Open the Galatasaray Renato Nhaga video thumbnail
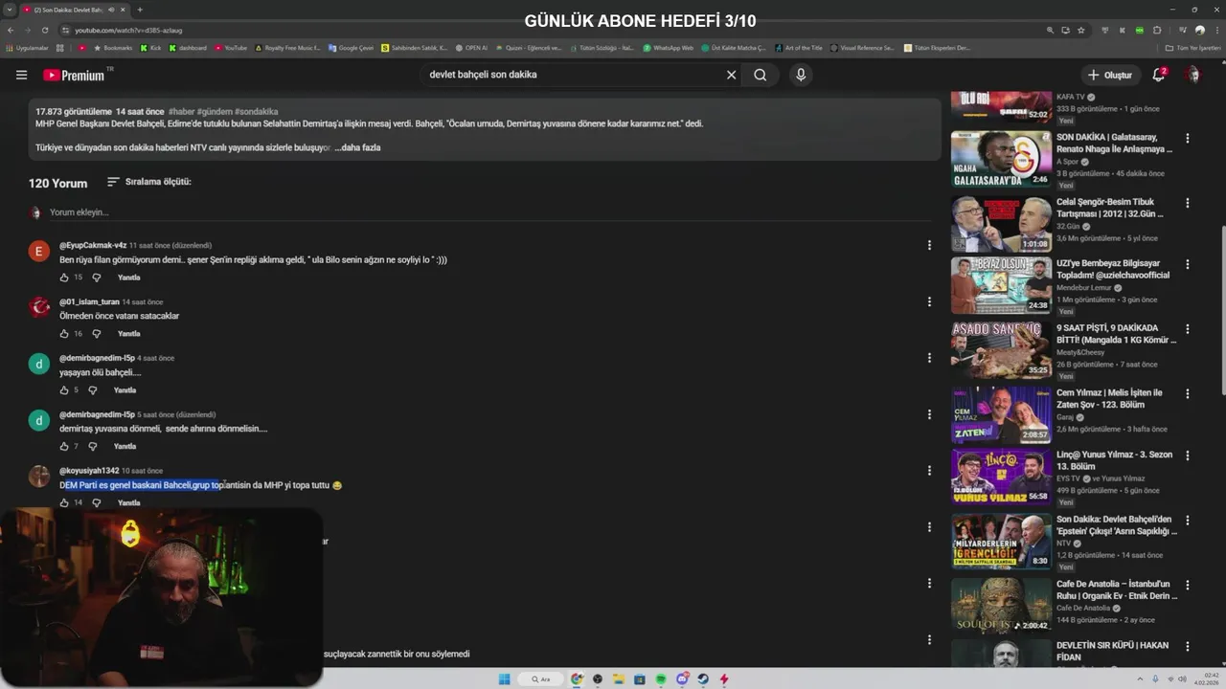This screenshot has width=1226, height=689. pyautogui.click(x=1001, y=159)
